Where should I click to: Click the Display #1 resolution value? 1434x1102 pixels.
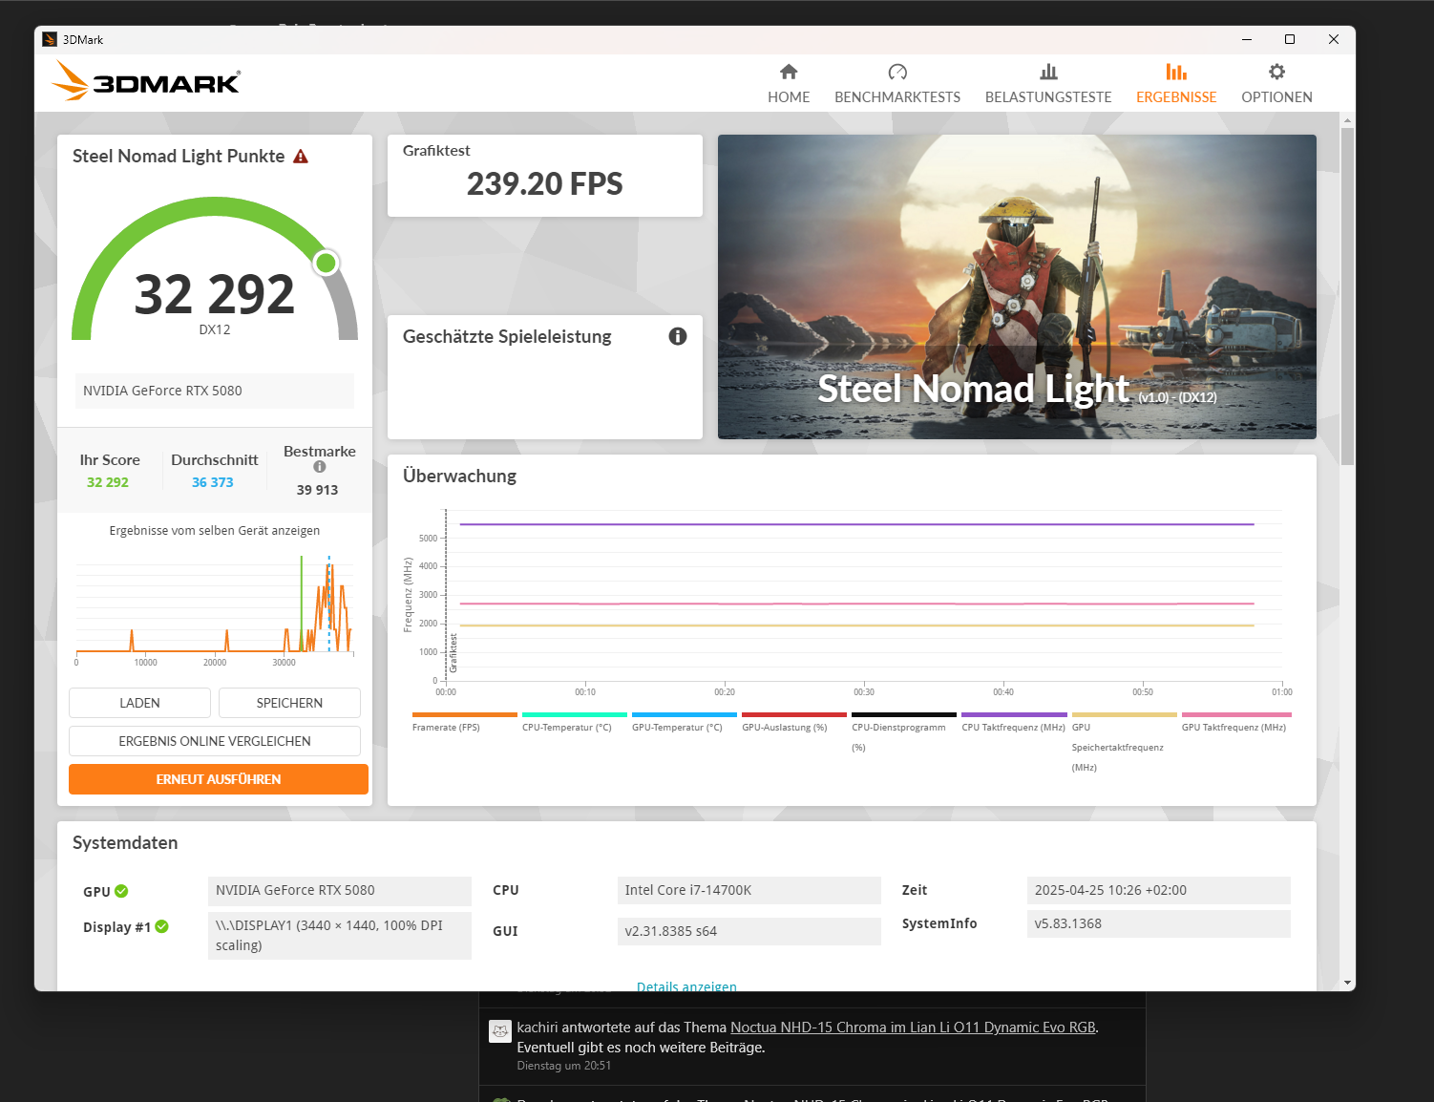(x=339, y=935)
